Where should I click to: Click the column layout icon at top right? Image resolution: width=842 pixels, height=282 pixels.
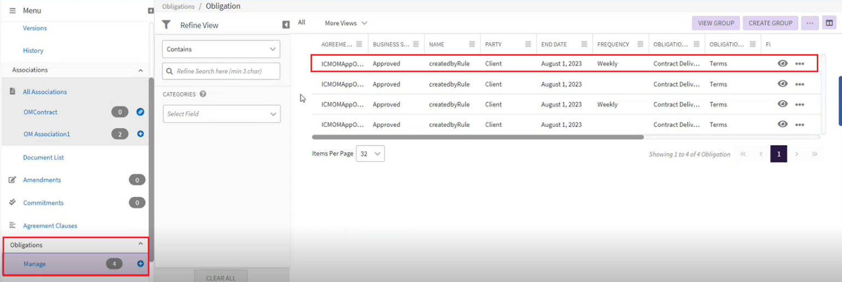(829, 23)
